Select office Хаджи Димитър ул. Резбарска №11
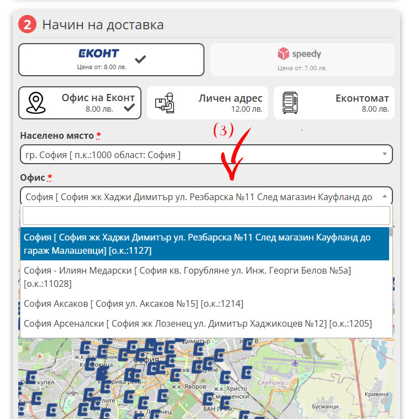 [x=204, y=244]
